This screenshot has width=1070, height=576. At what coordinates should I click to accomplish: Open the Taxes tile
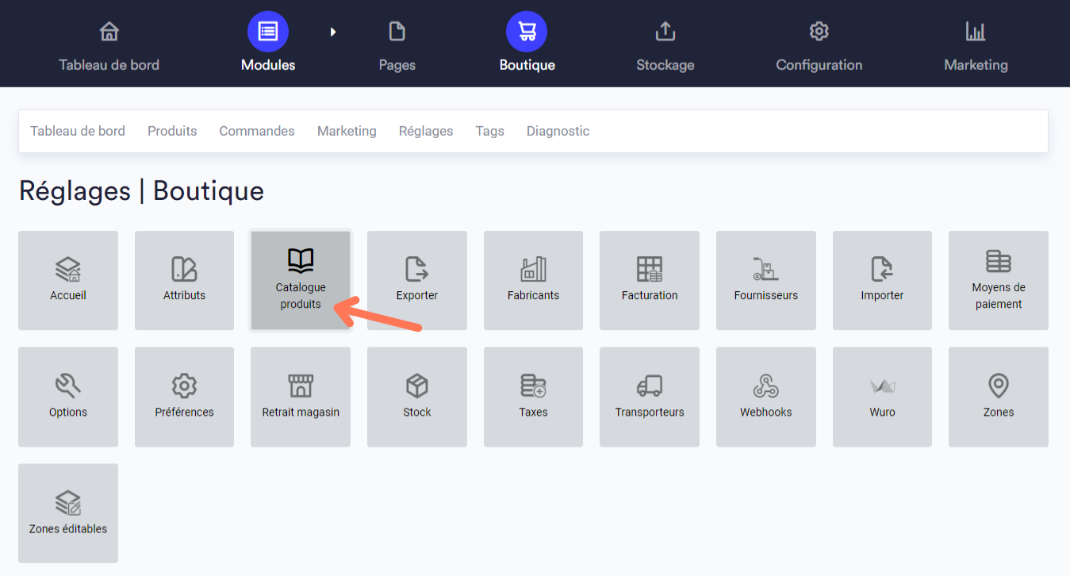click(533, 397)
